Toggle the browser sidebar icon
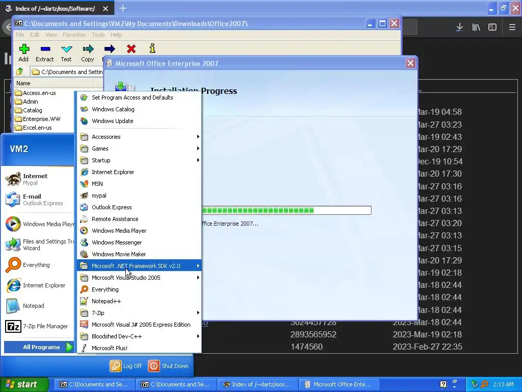The width and height of the screenshot is (522, 392). (x=492, y=27)
